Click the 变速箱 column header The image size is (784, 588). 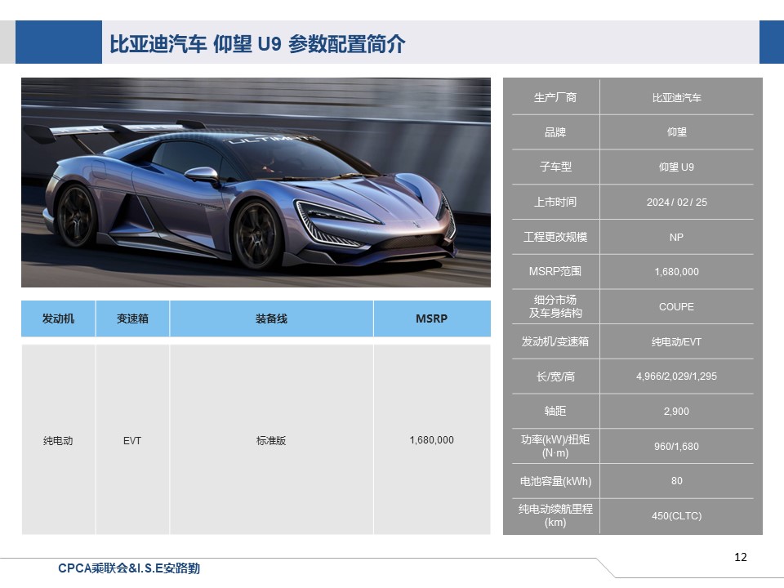pyautogui.click(x=132, y=318)
